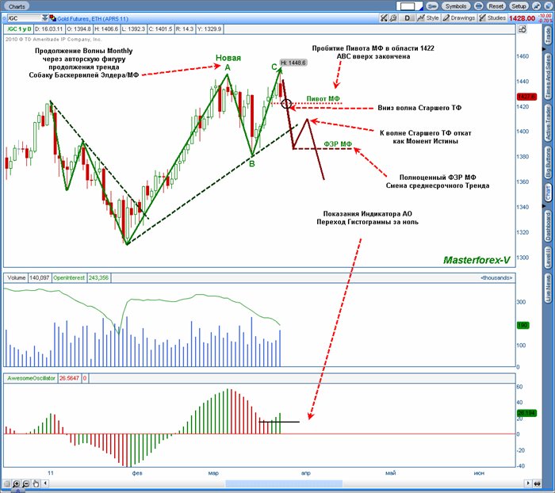
Task: Click the /GC 1 y D chart label
Action: [x=20, y=29]
